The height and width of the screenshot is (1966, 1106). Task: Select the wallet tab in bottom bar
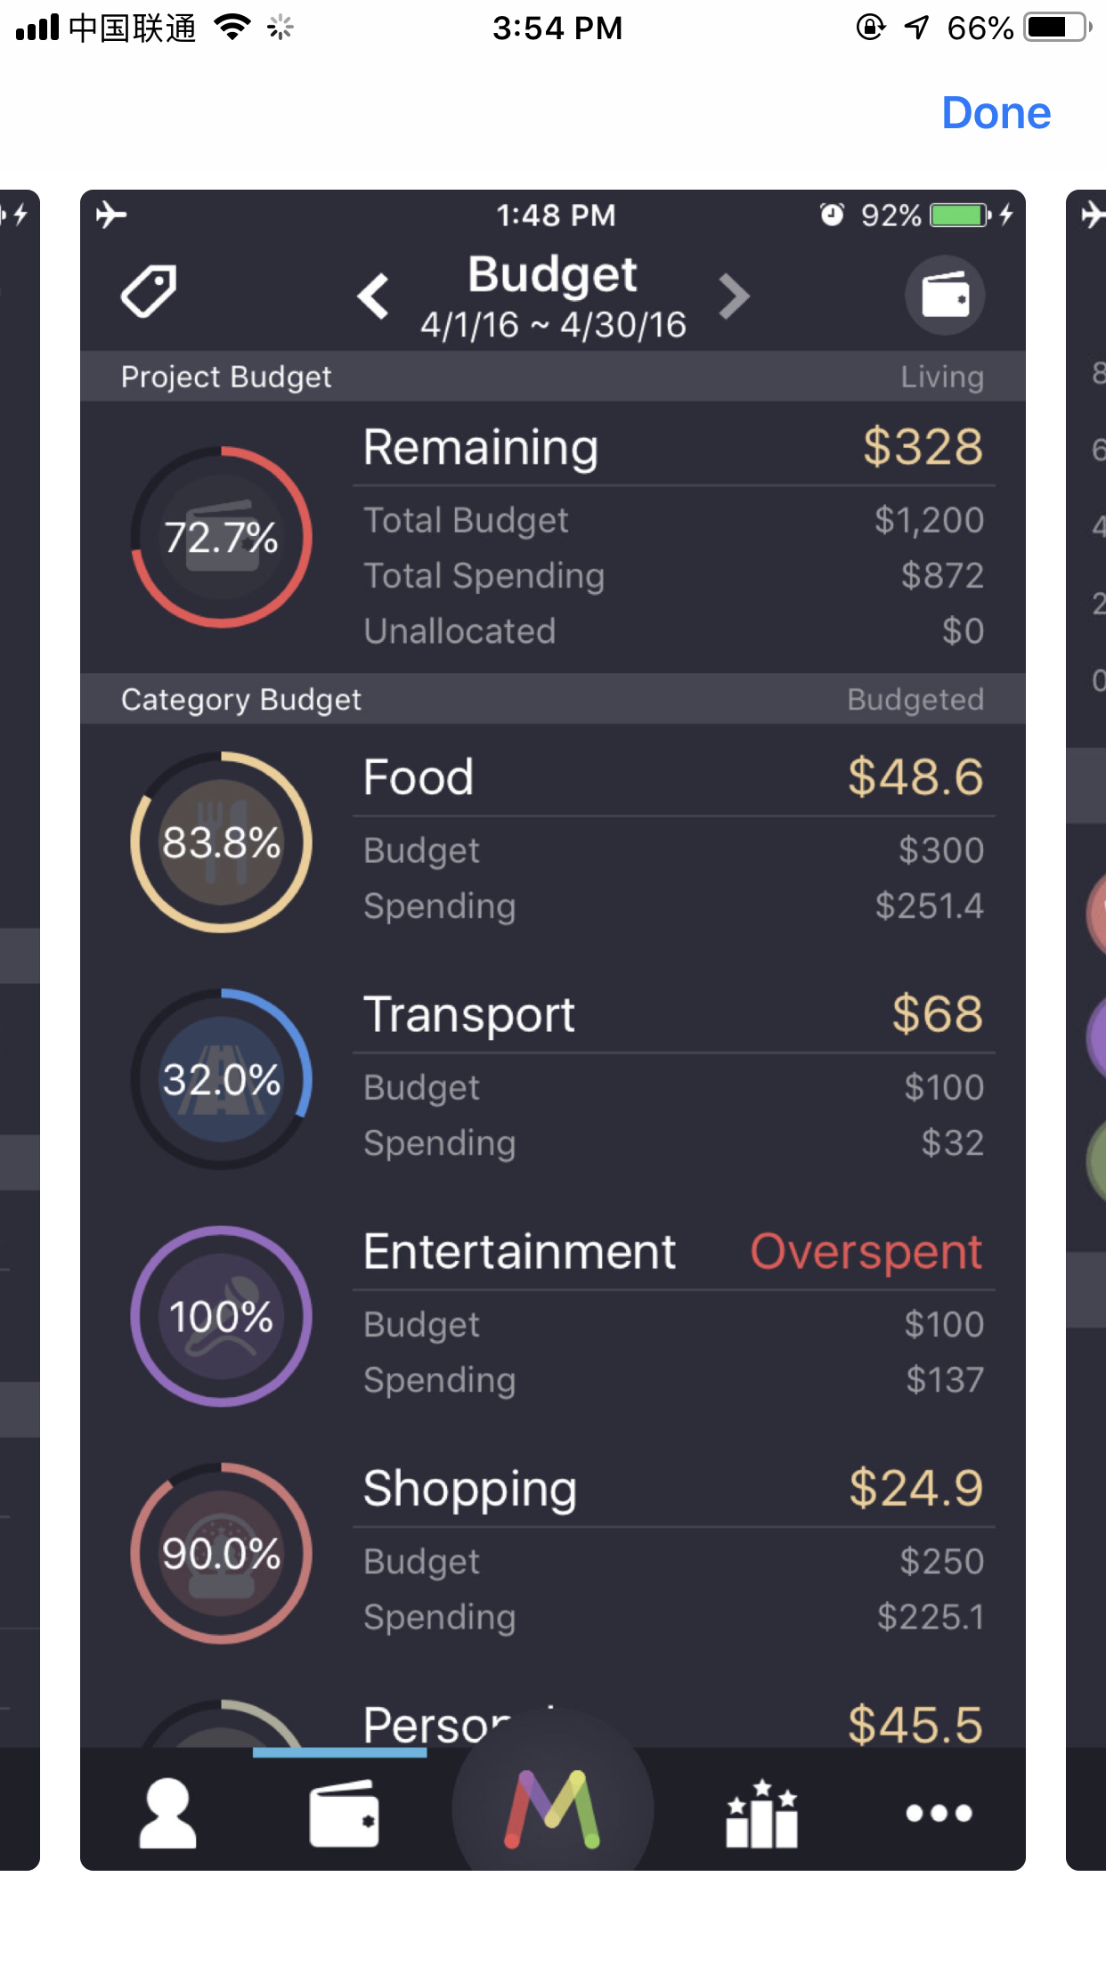tap(344, 1814)
